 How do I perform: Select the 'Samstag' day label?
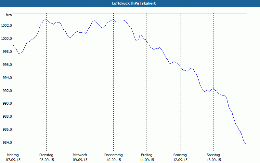pyautogui.click(x=180, y=155)
